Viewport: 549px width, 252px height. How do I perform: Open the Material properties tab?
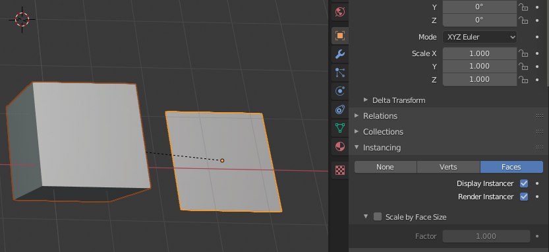coord(339,146)
